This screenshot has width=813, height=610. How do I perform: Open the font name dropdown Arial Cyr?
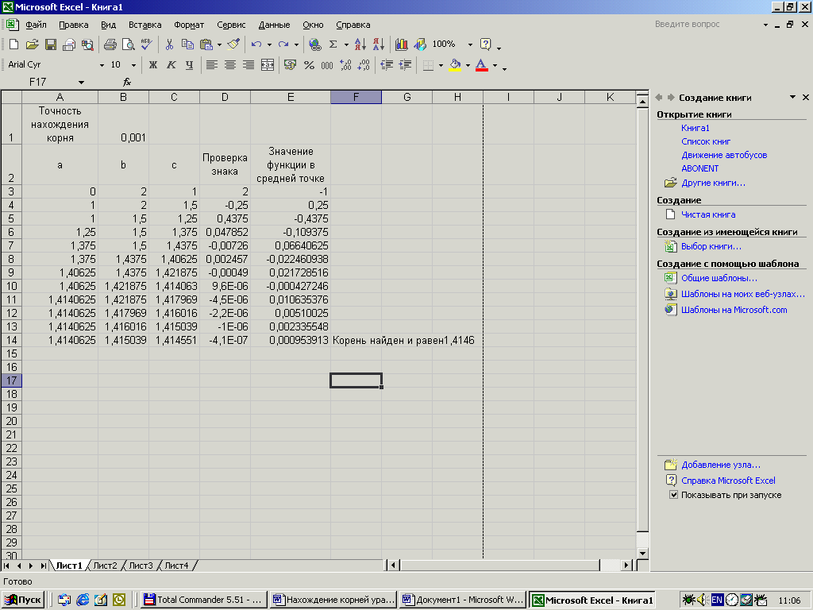pos(102,65)
